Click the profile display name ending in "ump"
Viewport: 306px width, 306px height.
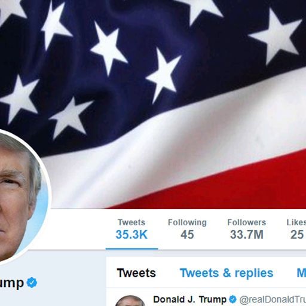[x=12, y=283]
